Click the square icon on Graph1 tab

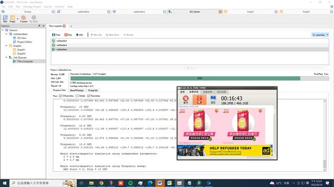[x=276, y=11]
